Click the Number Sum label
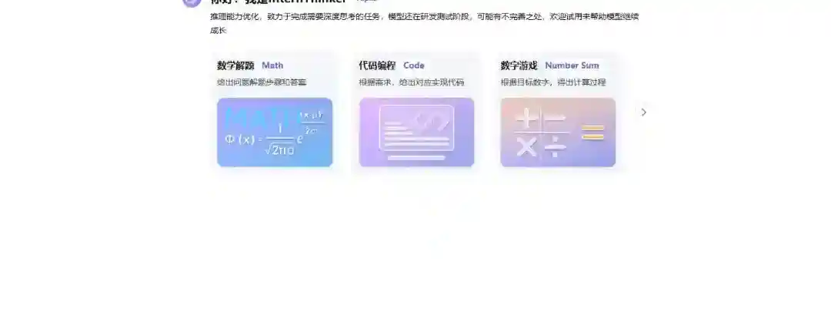This screenshot has height=335, width=831. tap(572, 65)
